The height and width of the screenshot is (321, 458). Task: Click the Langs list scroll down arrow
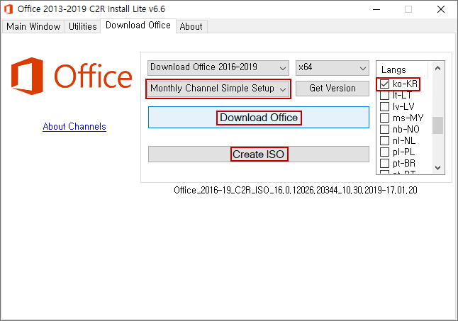coord(437,168)
